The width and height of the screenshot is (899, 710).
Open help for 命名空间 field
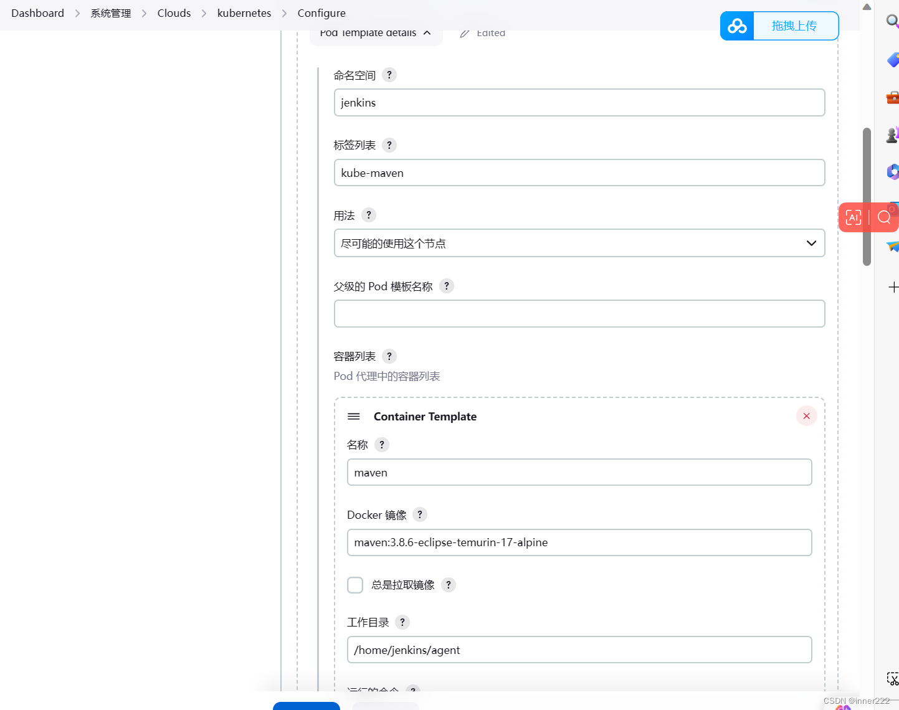(389, 75)
